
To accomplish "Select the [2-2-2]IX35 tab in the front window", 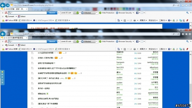I will click(x=14, y=38).
